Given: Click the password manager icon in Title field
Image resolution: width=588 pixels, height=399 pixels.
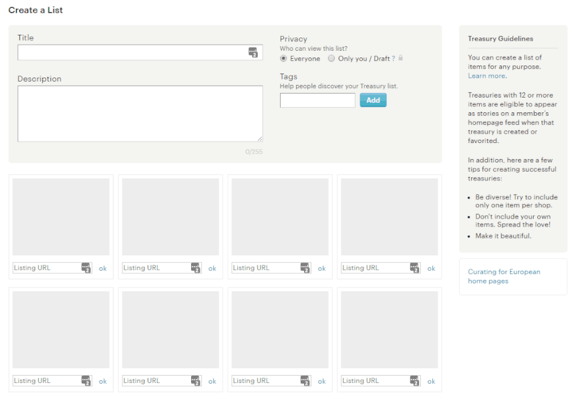Looking at the screenshot, I should point(253,52).
